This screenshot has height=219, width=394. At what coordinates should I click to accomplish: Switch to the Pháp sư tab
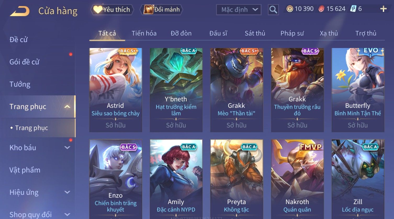292,33
